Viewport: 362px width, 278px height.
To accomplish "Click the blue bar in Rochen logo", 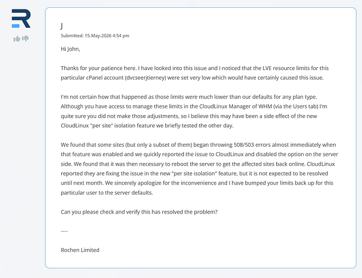I will click(16, 26).
